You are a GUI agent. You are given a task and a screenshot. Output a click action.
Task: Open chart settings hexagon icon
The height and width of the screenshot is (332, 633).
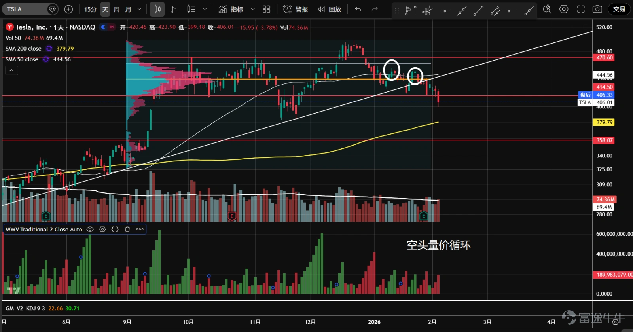tap(564, 9)
